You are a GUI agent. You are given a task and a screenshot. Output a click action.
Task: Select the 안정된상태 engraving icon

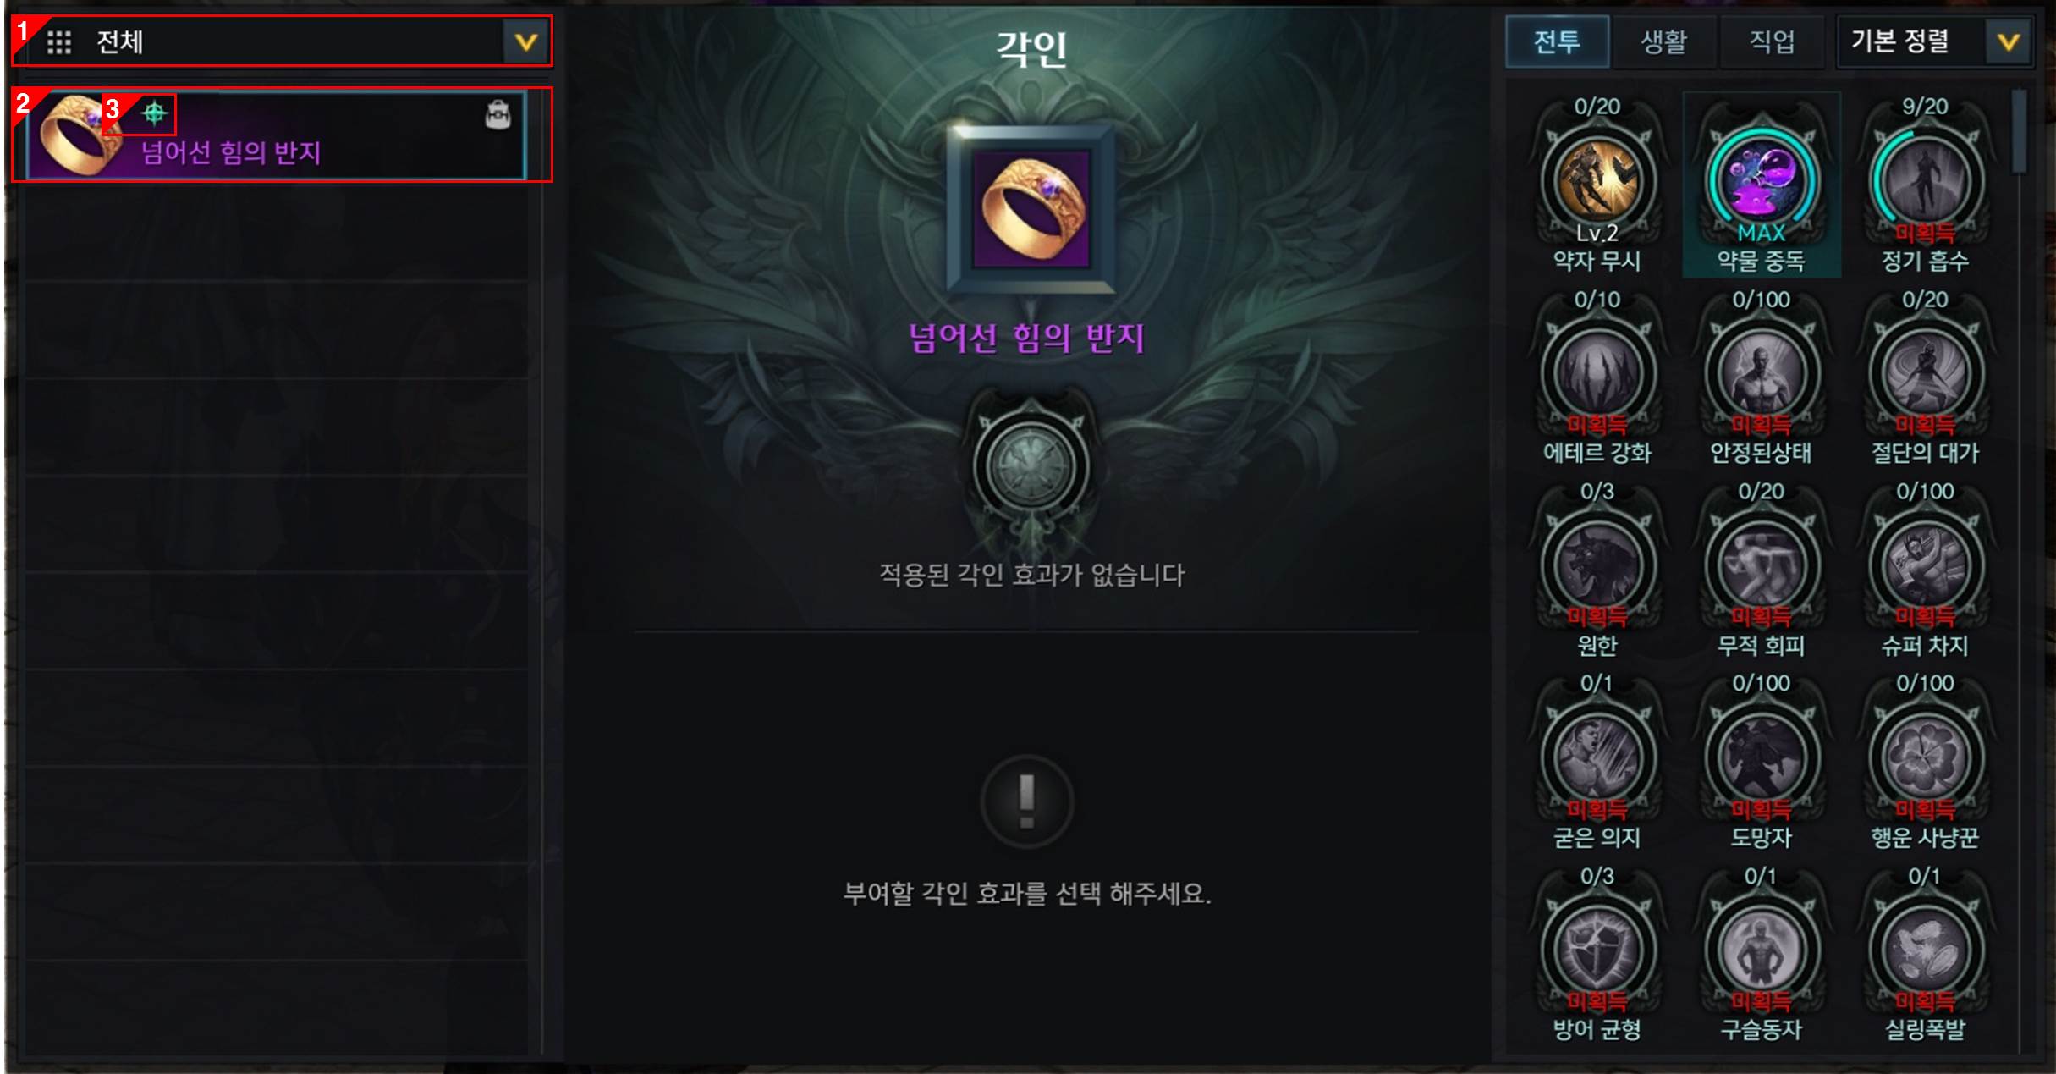click(1762, 372)
